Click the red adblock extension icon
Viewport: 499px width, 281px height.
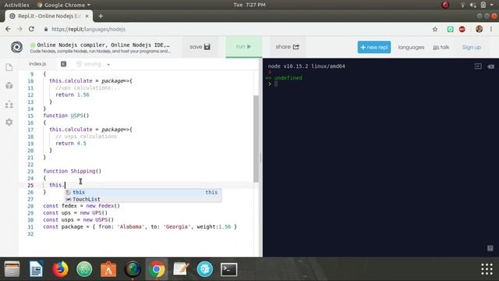point(462,30)
